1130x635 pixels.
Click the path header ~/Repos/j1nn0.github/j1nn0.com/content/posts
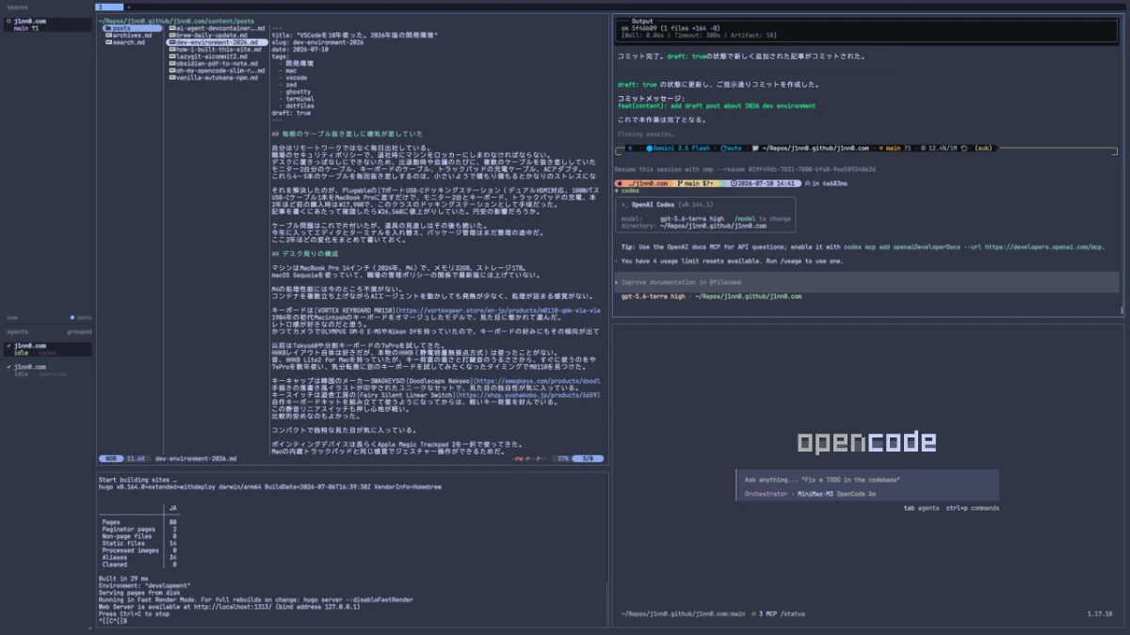(x=176, y=20)
